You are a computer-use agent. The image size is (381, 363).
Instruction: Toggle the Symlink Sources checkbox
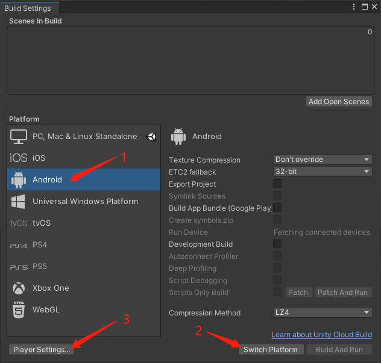click(x=277, y=196)
